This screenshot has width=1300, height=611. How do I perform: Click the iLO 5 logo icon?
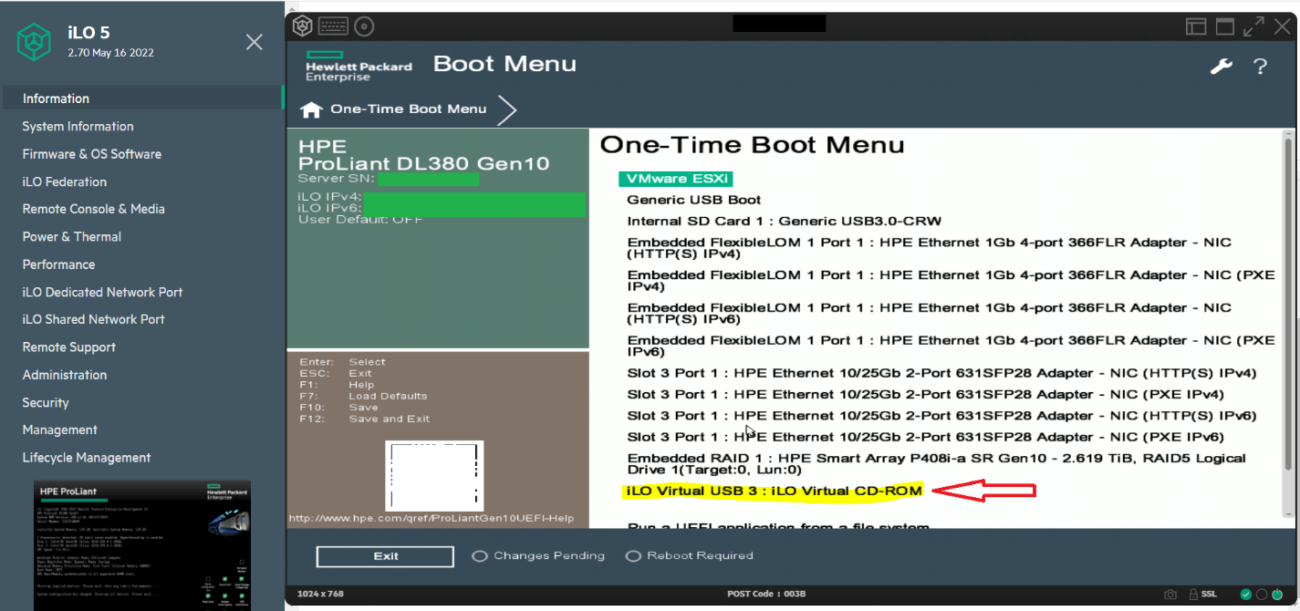(x=34, y=42)
